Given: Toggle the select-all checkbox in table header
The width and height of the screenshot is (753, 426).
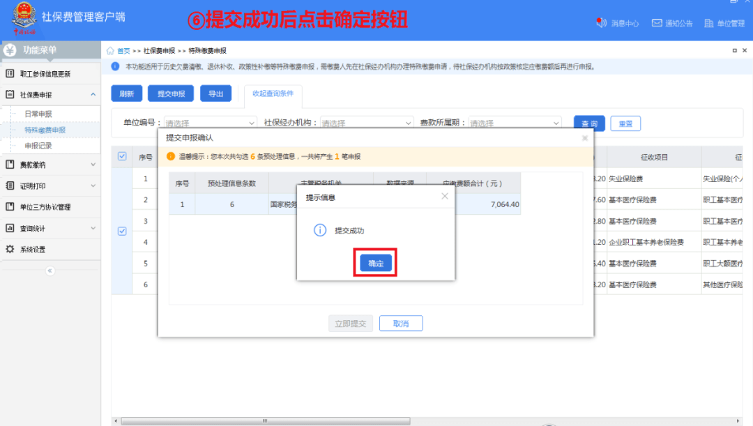Looking at the screenshot, I should [x=122, y=156].
